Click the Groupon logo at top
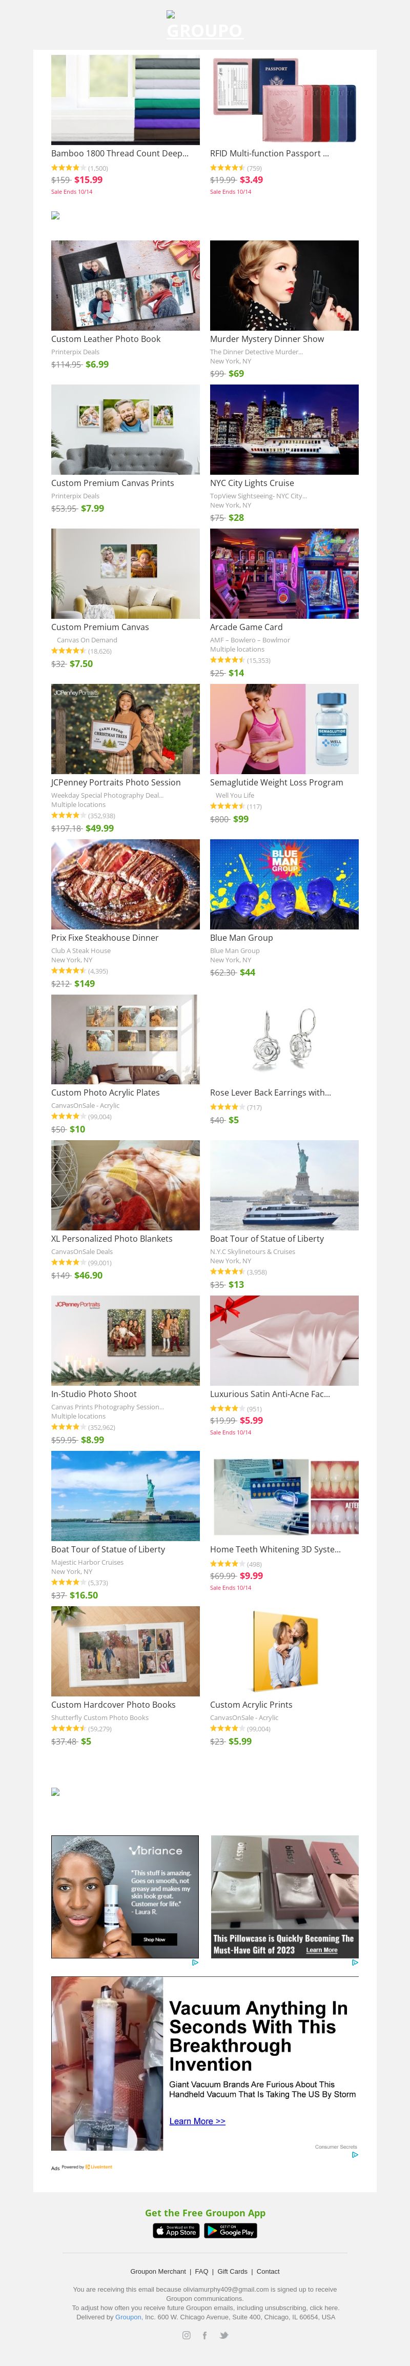Viewport: 410px width, 2366px height. [x=204, y=26]
